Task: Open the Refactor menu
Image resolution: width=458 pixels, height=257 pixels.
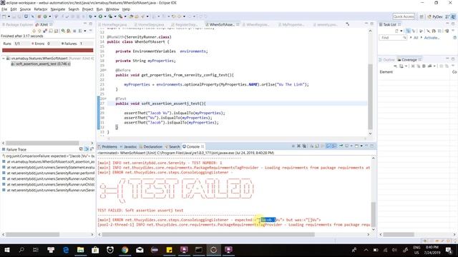Action: click(41, 9)
